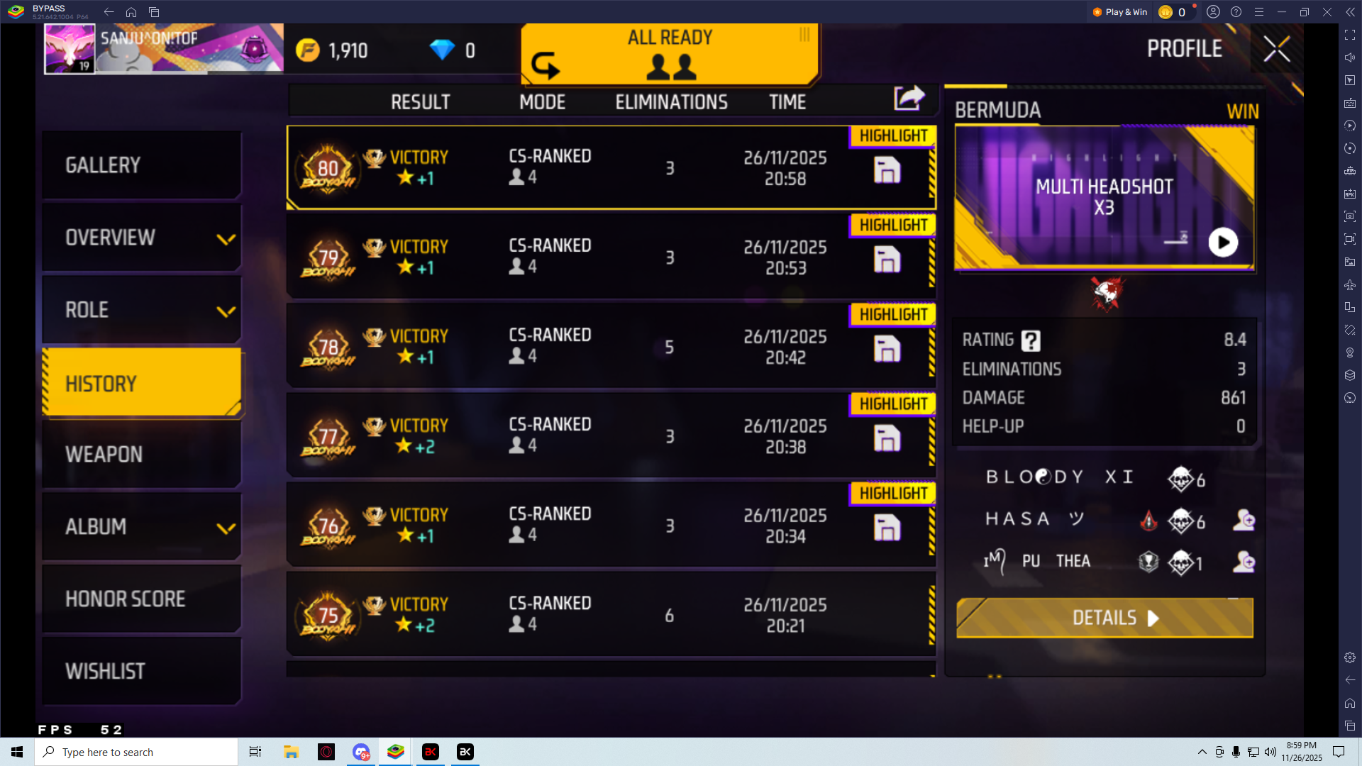Screen dimensions: 1362x766
Task: Close the profile screen with X
Action: coord(1276,49)
